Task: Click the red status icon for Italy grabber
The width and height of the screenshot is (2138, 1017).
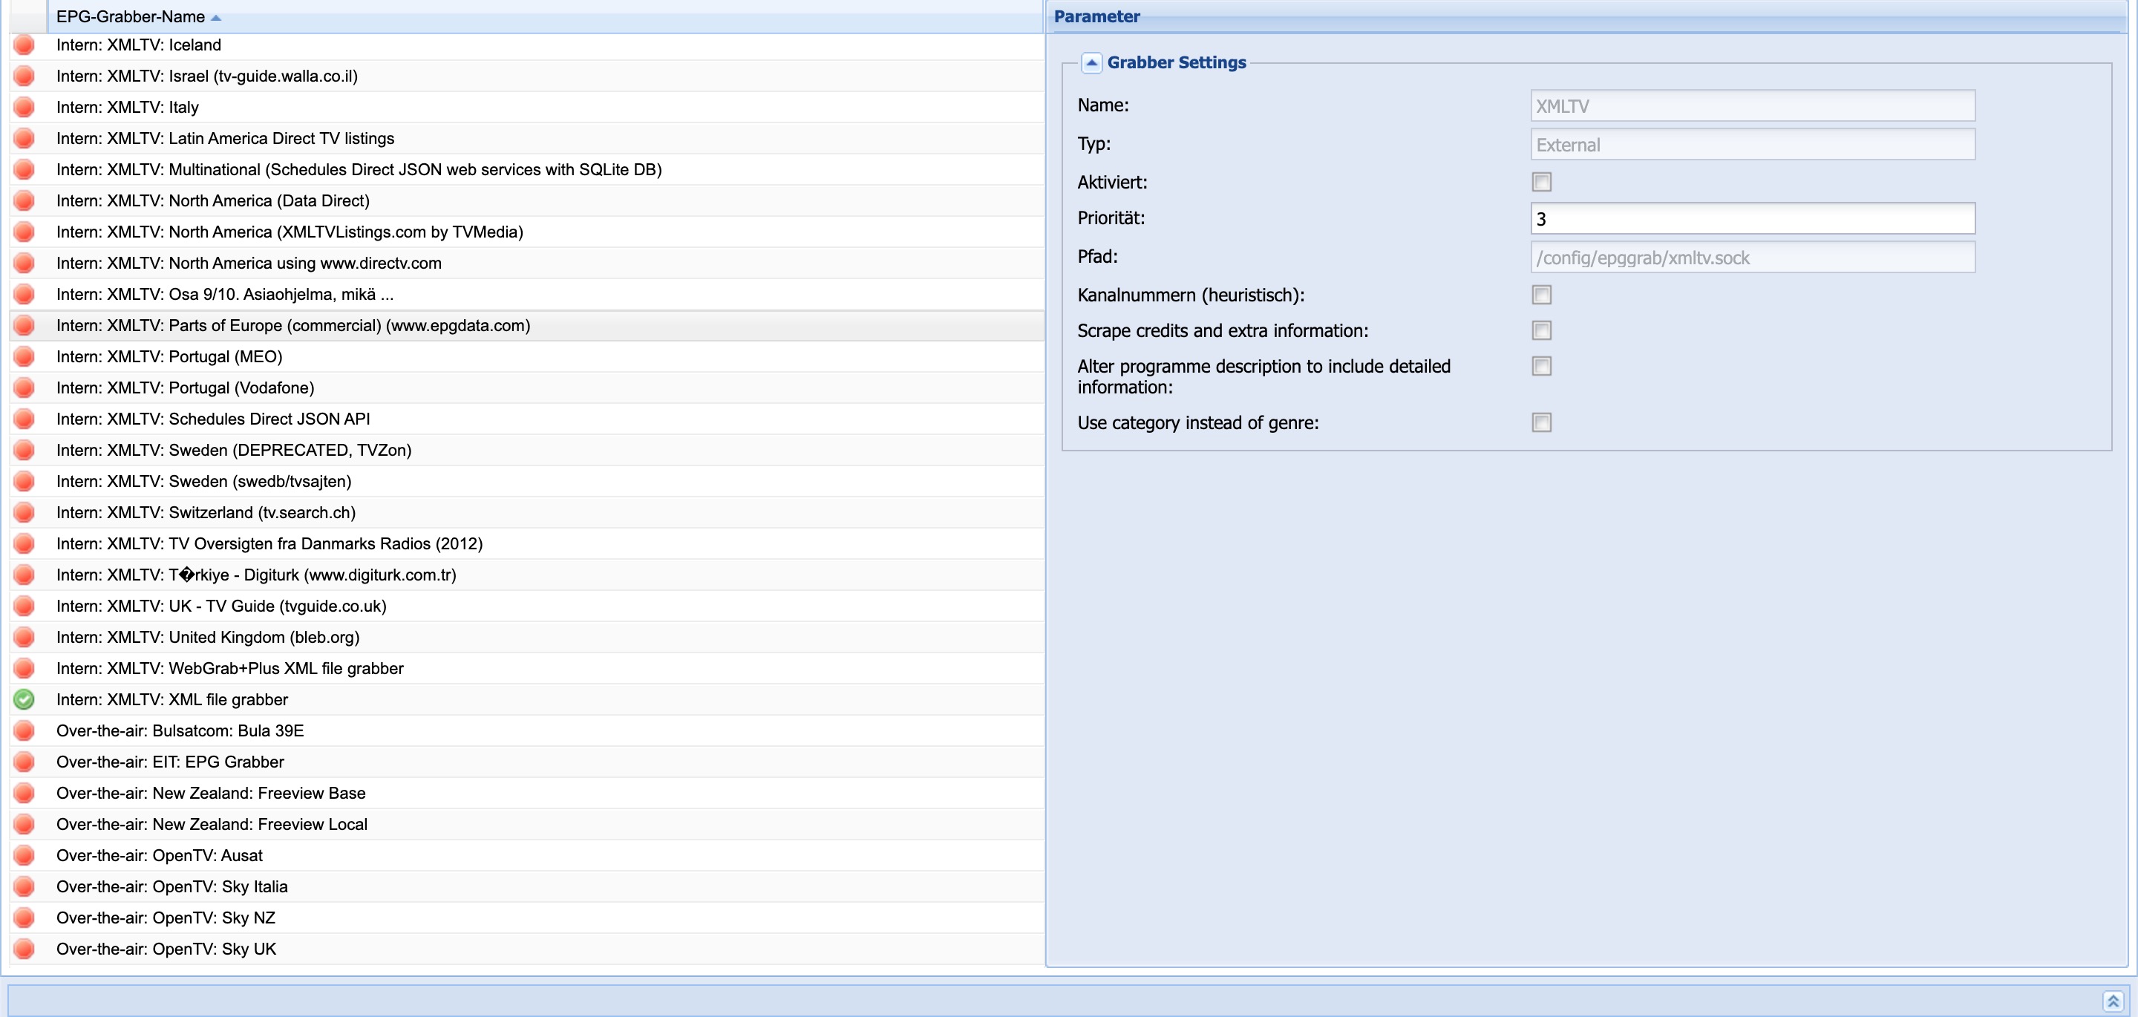Action: tap(24, 107)
